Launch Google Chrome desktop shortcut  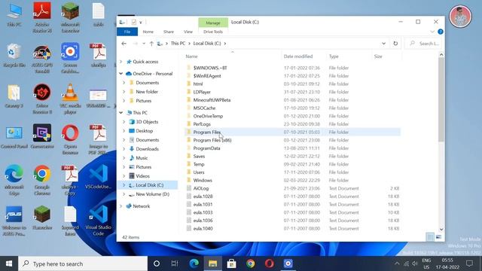pos(42,180)
